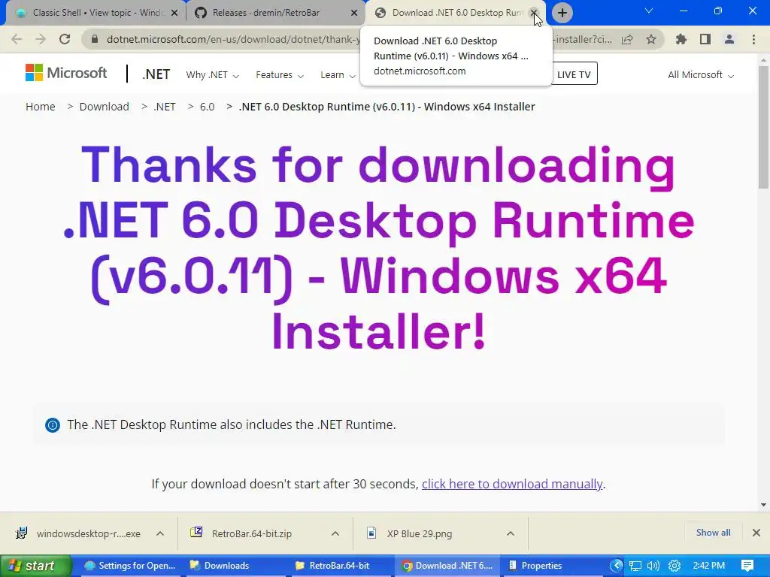Close the Download .NET 6.0 tab
Viewport: 770px width, 577px height.
pyautogui.click(x=534, y=13)
